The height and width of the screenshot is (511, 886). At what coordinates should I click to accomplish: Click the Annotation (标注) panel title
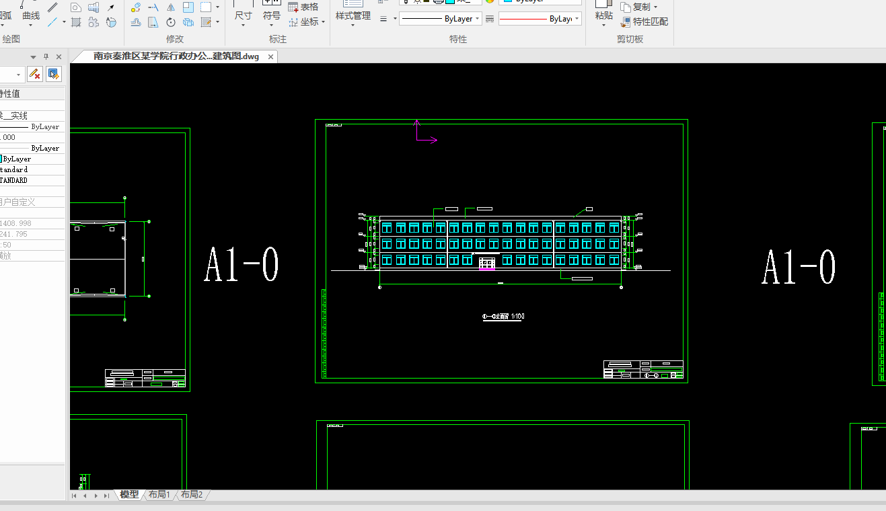coord(278,39)
